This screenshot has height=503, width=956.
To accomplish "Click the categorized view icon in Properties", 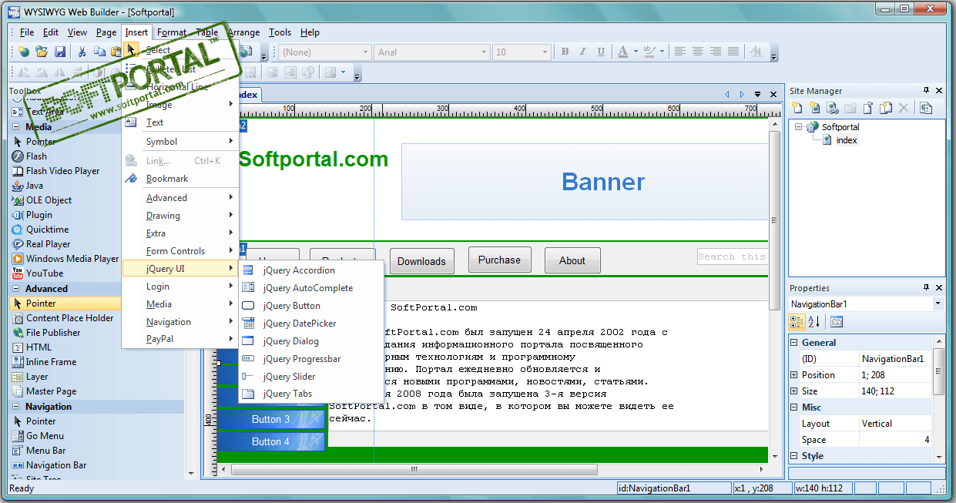I will (797, 322).
